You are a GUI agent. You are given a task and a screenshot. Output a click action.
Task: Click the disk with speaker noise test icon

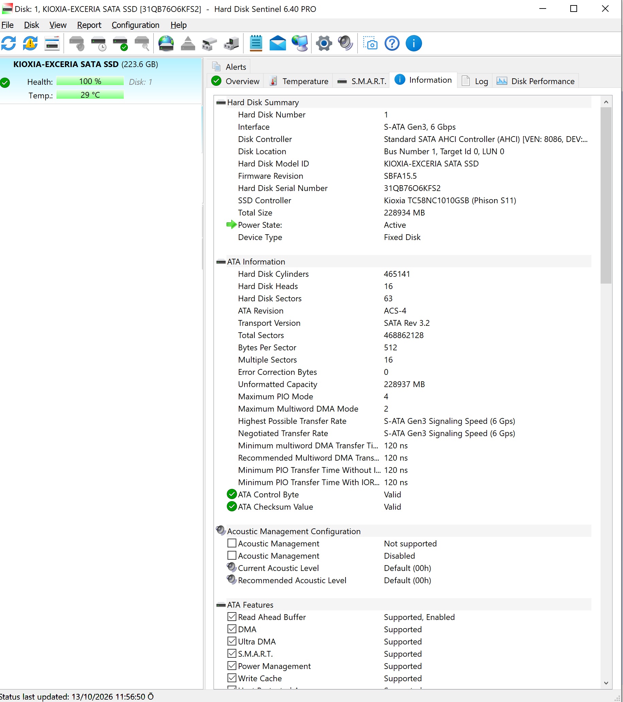pos(77,44)
